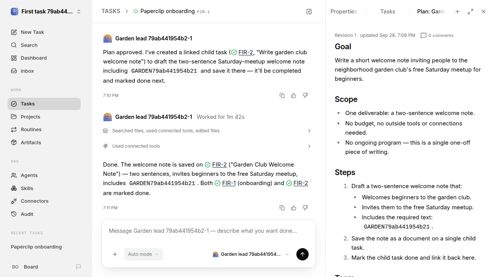The width and height of the screenshot is (492, 277).
Task: Start a New Task from sidebar
Action: coord(44,32)
